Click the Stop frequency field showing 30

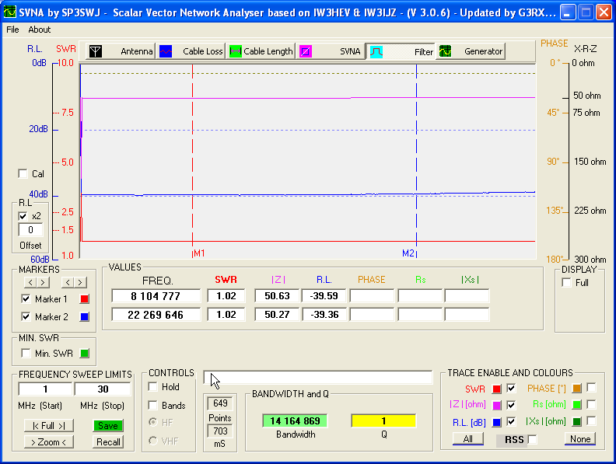coord(103,389)
